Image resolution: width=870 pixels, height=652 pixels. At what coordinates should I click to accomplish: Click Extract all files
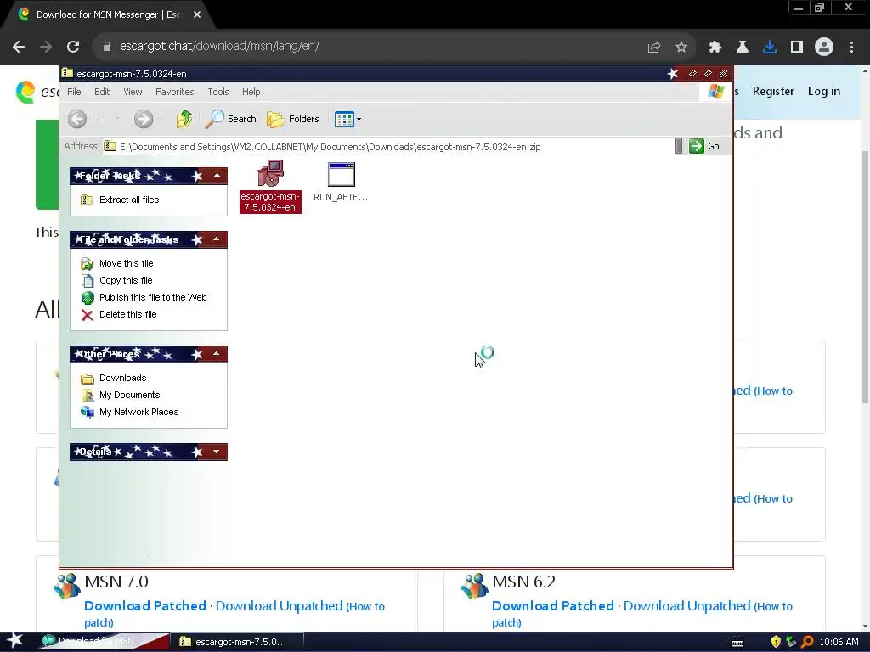[x=121, y=200]
